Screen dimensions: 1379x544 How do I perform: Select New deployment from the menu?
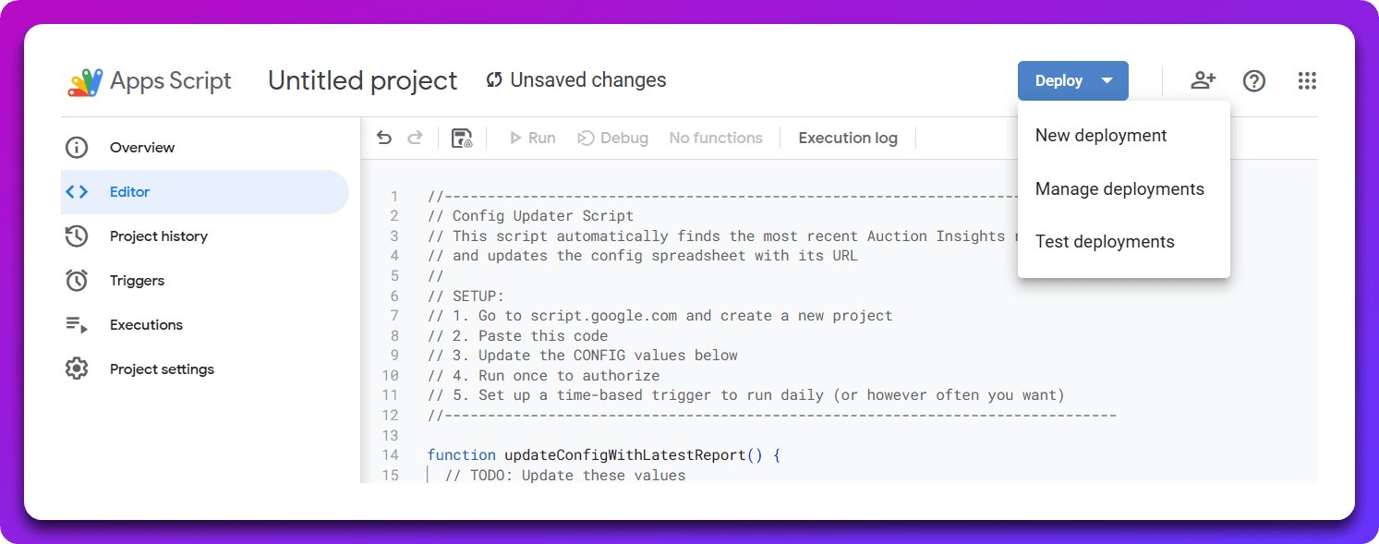(x=1101, y=136)
